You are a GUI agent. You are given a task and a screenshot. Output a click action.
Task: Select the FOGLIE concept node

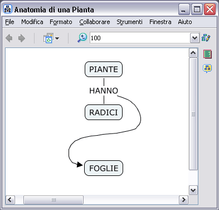[104, 168]
